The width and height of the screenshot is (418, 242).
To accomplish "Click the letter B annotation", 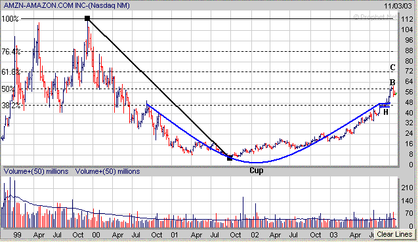I will [x=392, y=83].
